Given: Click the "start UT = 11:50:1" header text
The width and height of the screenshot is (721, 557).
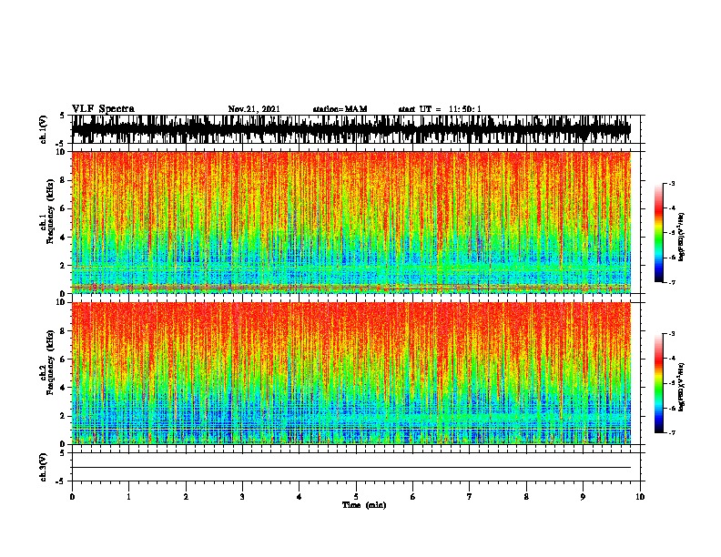Looking at the screenshot, I should 440,109.
